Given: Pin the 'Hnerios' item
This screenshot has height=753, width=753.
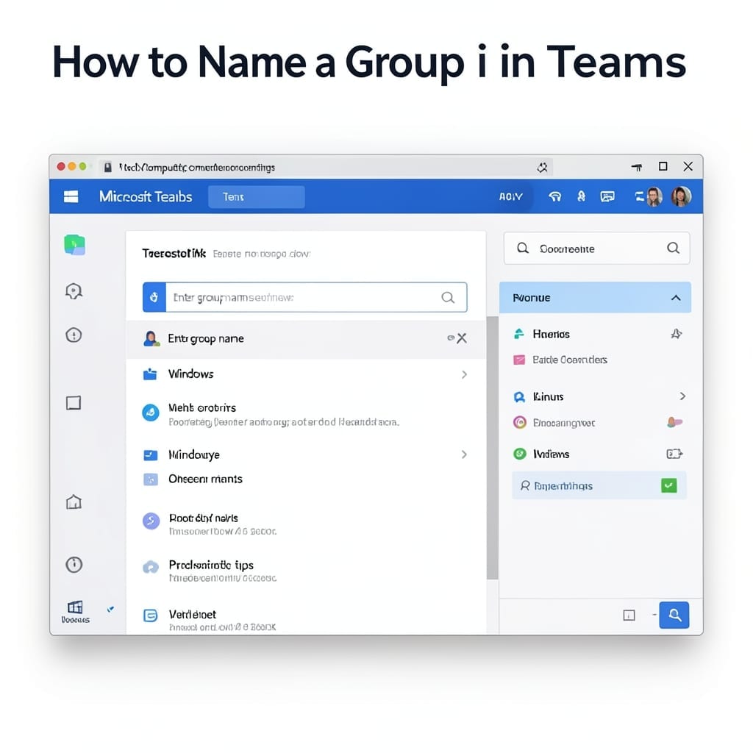Looking at the screenshot, I should (677, 334).
